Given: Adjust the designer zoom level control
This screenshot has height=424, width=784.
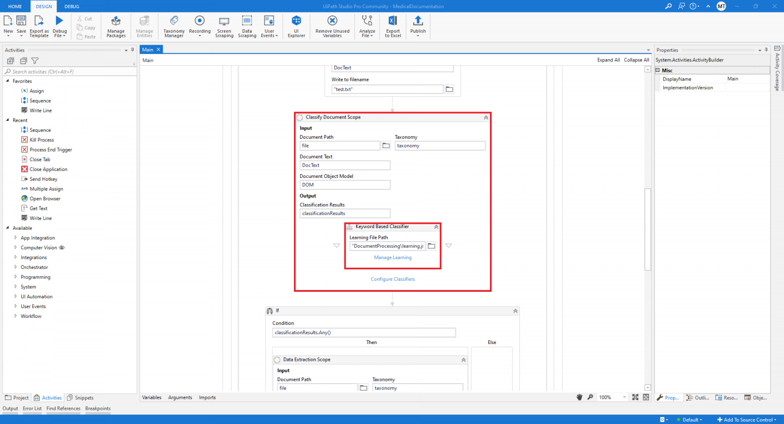Looking at the screenshot, I should coord(612,397).
